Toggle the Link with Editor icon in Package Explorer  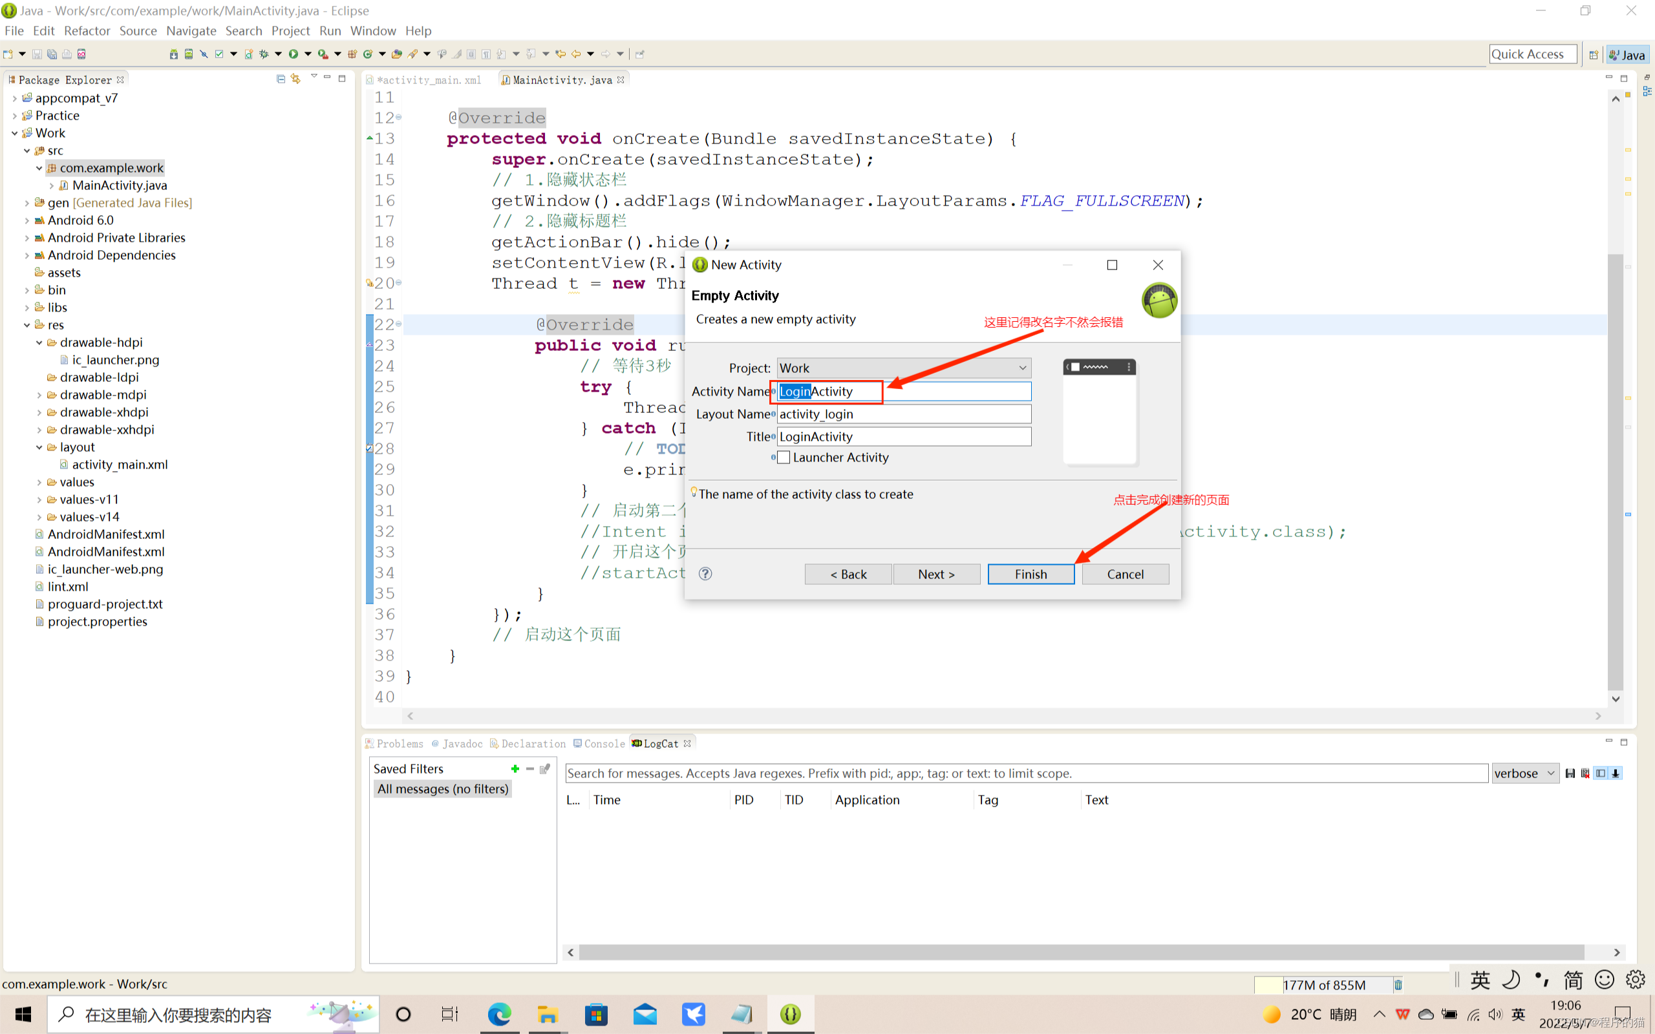pyautogui.click(x=295, y=79)
